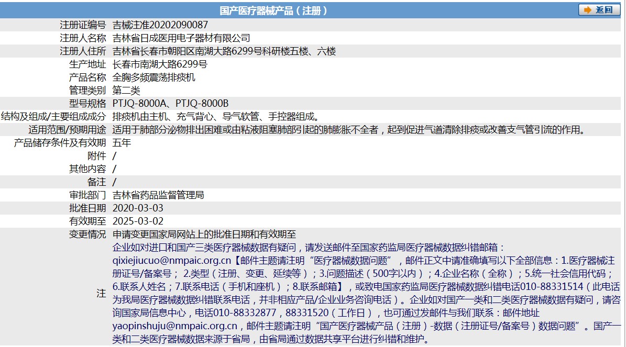
Task: Click the phone number 010-88332877
Action: click(245, 312)
